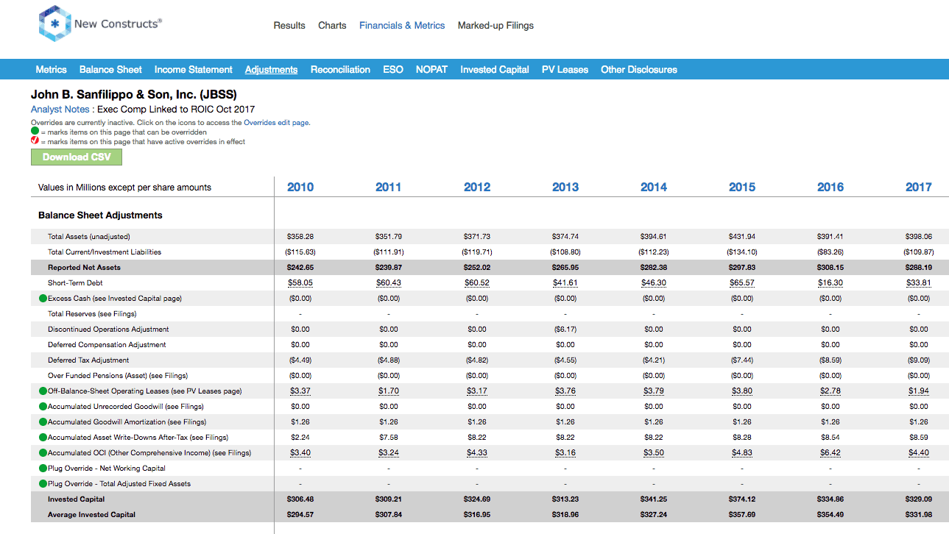Open Marked-up Filings navigation item
The width and height of the screenshot is (949, 534).
tap(495, 25)
